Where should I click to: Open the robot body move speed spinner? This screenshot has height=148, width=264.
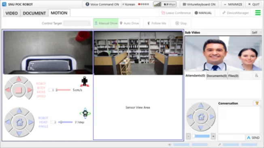tap(51, 90)
